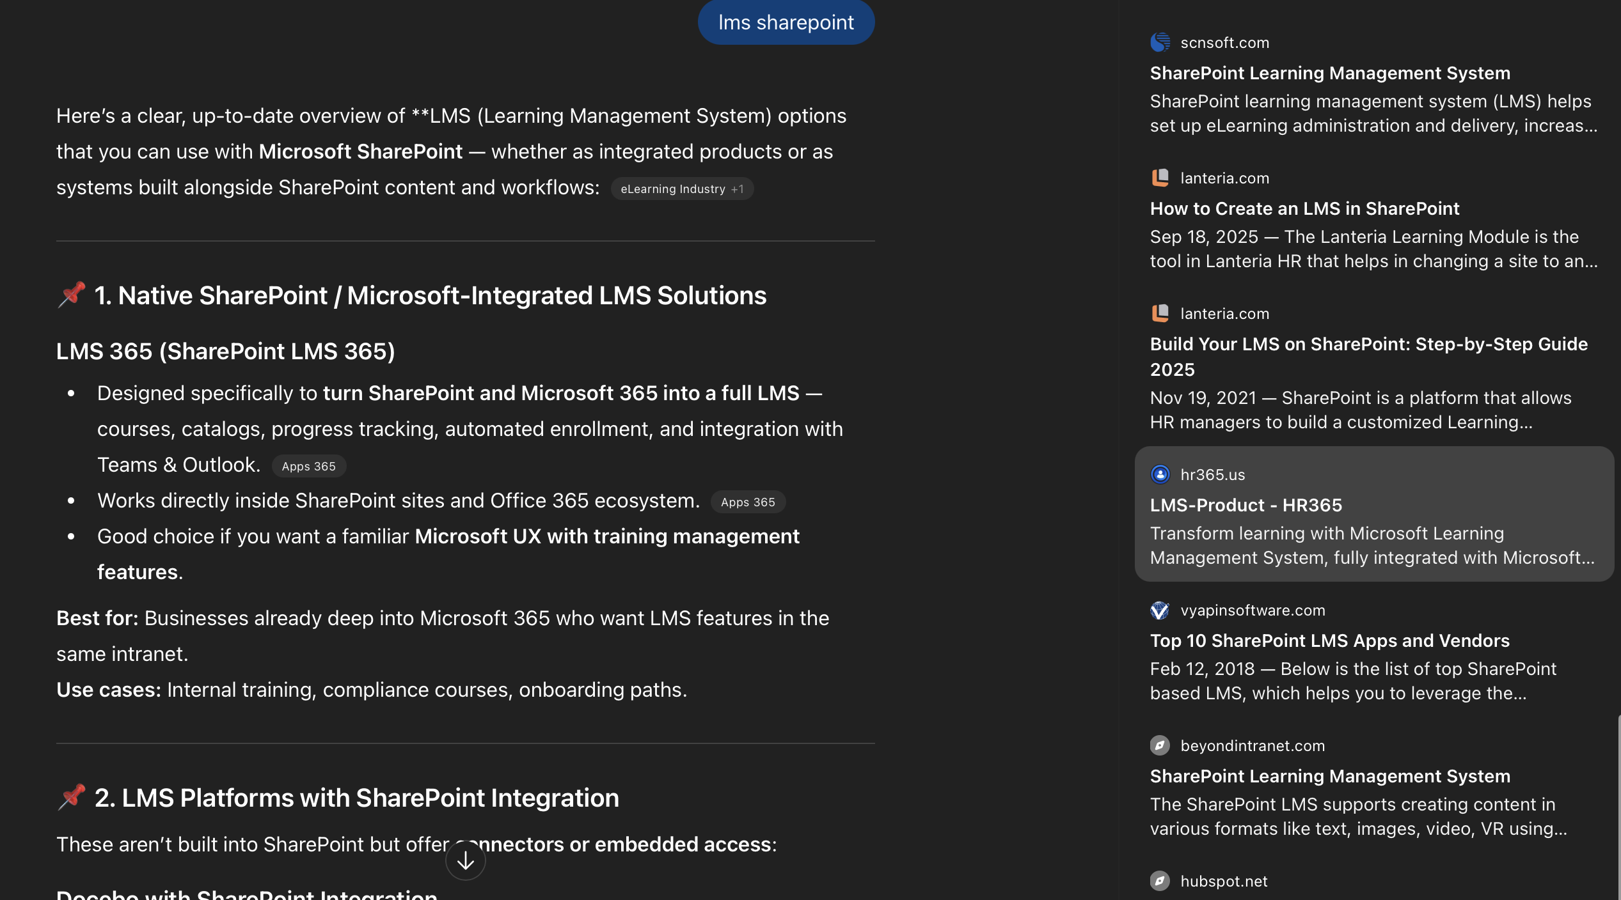Screen dimensions: 1621x900
Task: Select the 'lms sharepoint' query pill
Action: click(x=786, y=22)
